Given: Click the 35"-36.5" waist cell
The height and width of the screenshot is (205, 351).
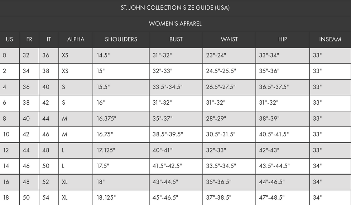Looking at the screenshot, I should (229, 182).
